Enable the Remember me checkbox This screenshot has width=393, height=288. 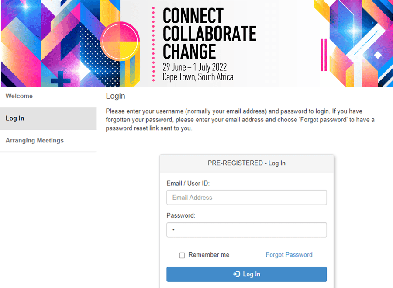[182, 255]
